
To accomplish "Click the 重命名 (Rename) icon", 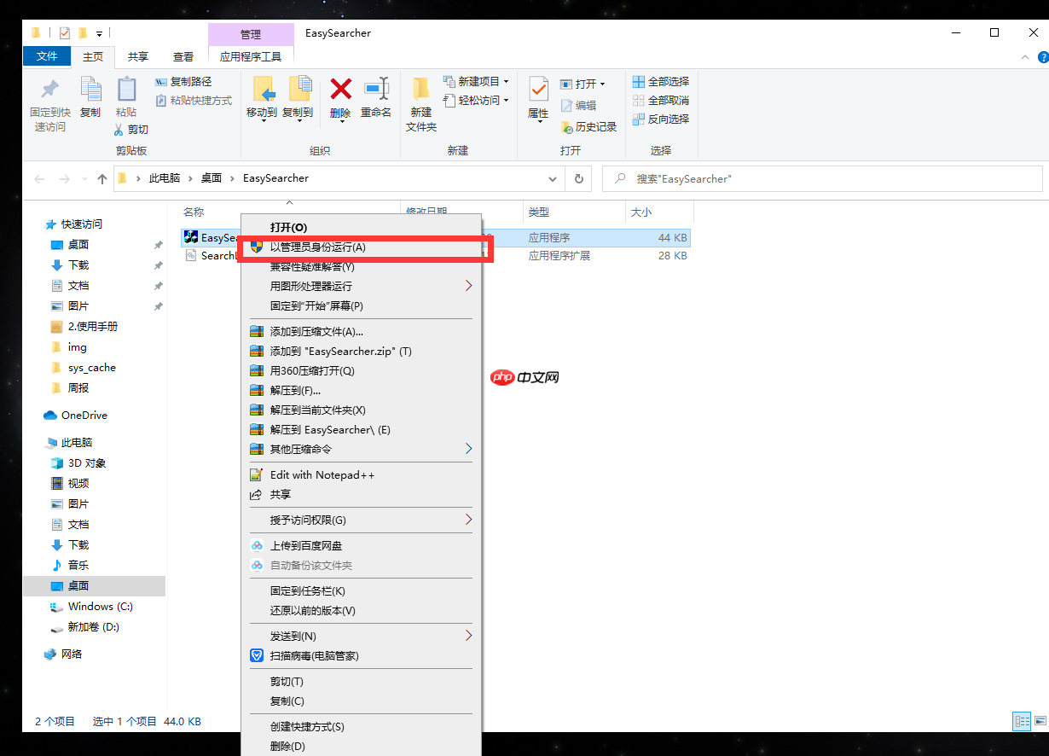I will [375, 94].
